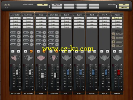Click Reverb Damping knob
The height and width of the screenshot is (100, 133).
pyautogui.click(x=113, y=42)
